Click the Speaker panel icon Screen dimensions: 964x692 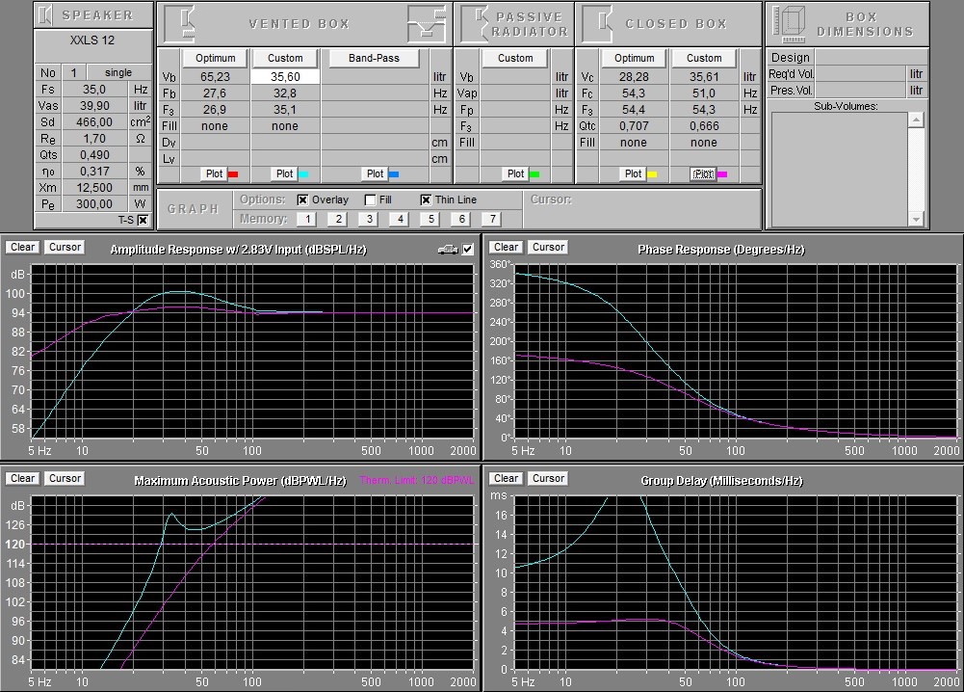tap(47, 15)
